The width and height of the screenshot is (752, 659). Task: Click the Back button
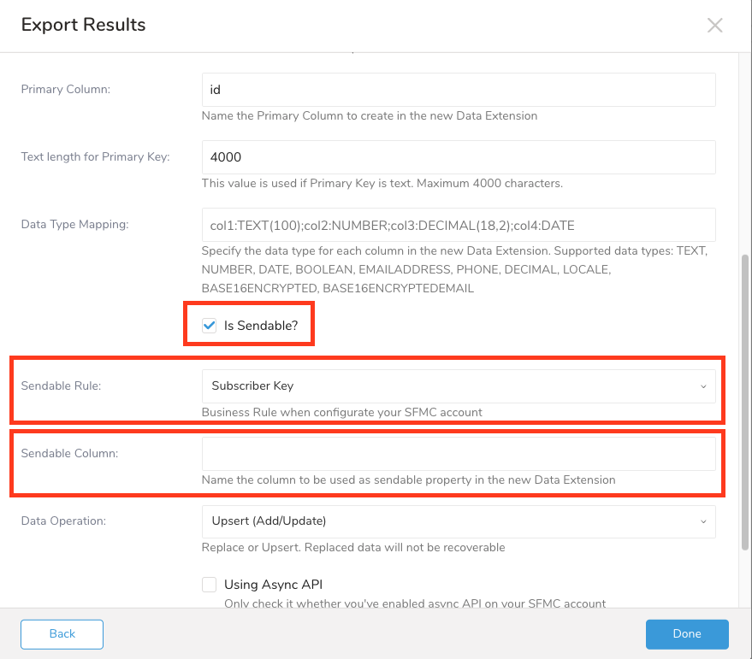click(x=62, y=634)
